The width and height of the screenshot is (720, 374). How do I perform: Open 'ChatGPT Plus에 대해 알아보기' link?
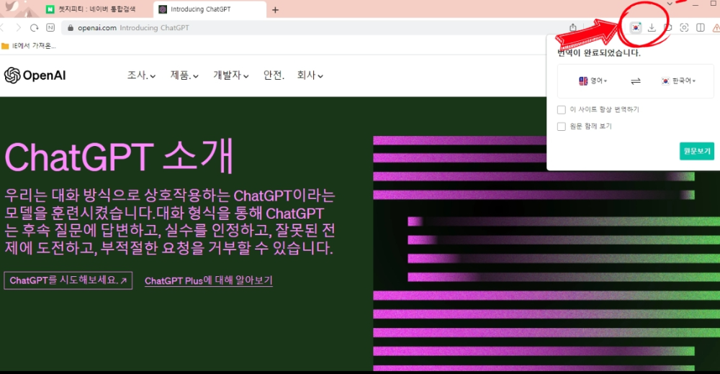tap(209, 280)
